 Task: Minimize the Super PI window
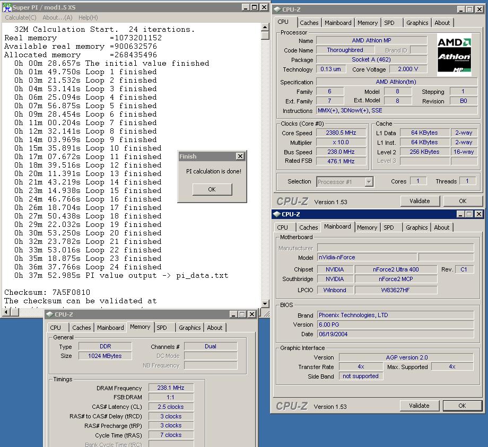coord(245,7)
